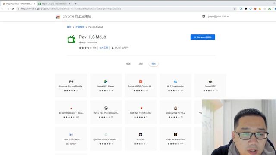Open the PlayThis extension icon
Image resolution: width=276 pixels, height=155 pixels.
click(x=141, y=135)
